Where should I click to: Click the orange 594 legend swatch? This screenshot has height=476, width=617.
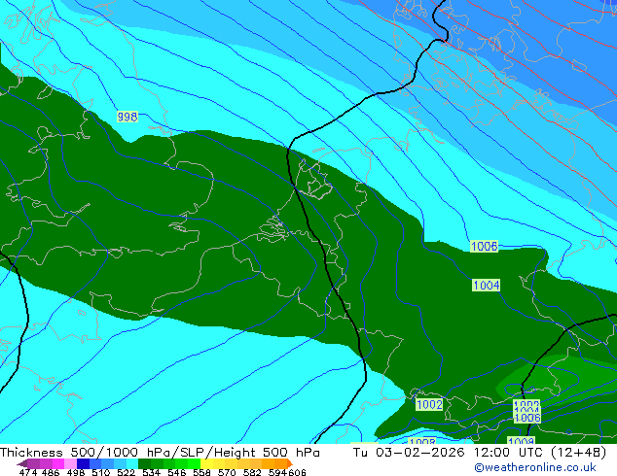[281, 463]
